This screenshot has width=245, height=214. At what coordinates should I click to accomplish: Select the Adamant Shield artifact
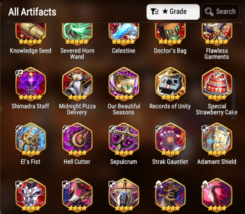pyautogui.click(x=217, y=140)
